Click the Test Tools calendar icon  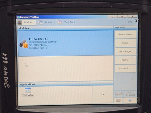pos(60,23)
